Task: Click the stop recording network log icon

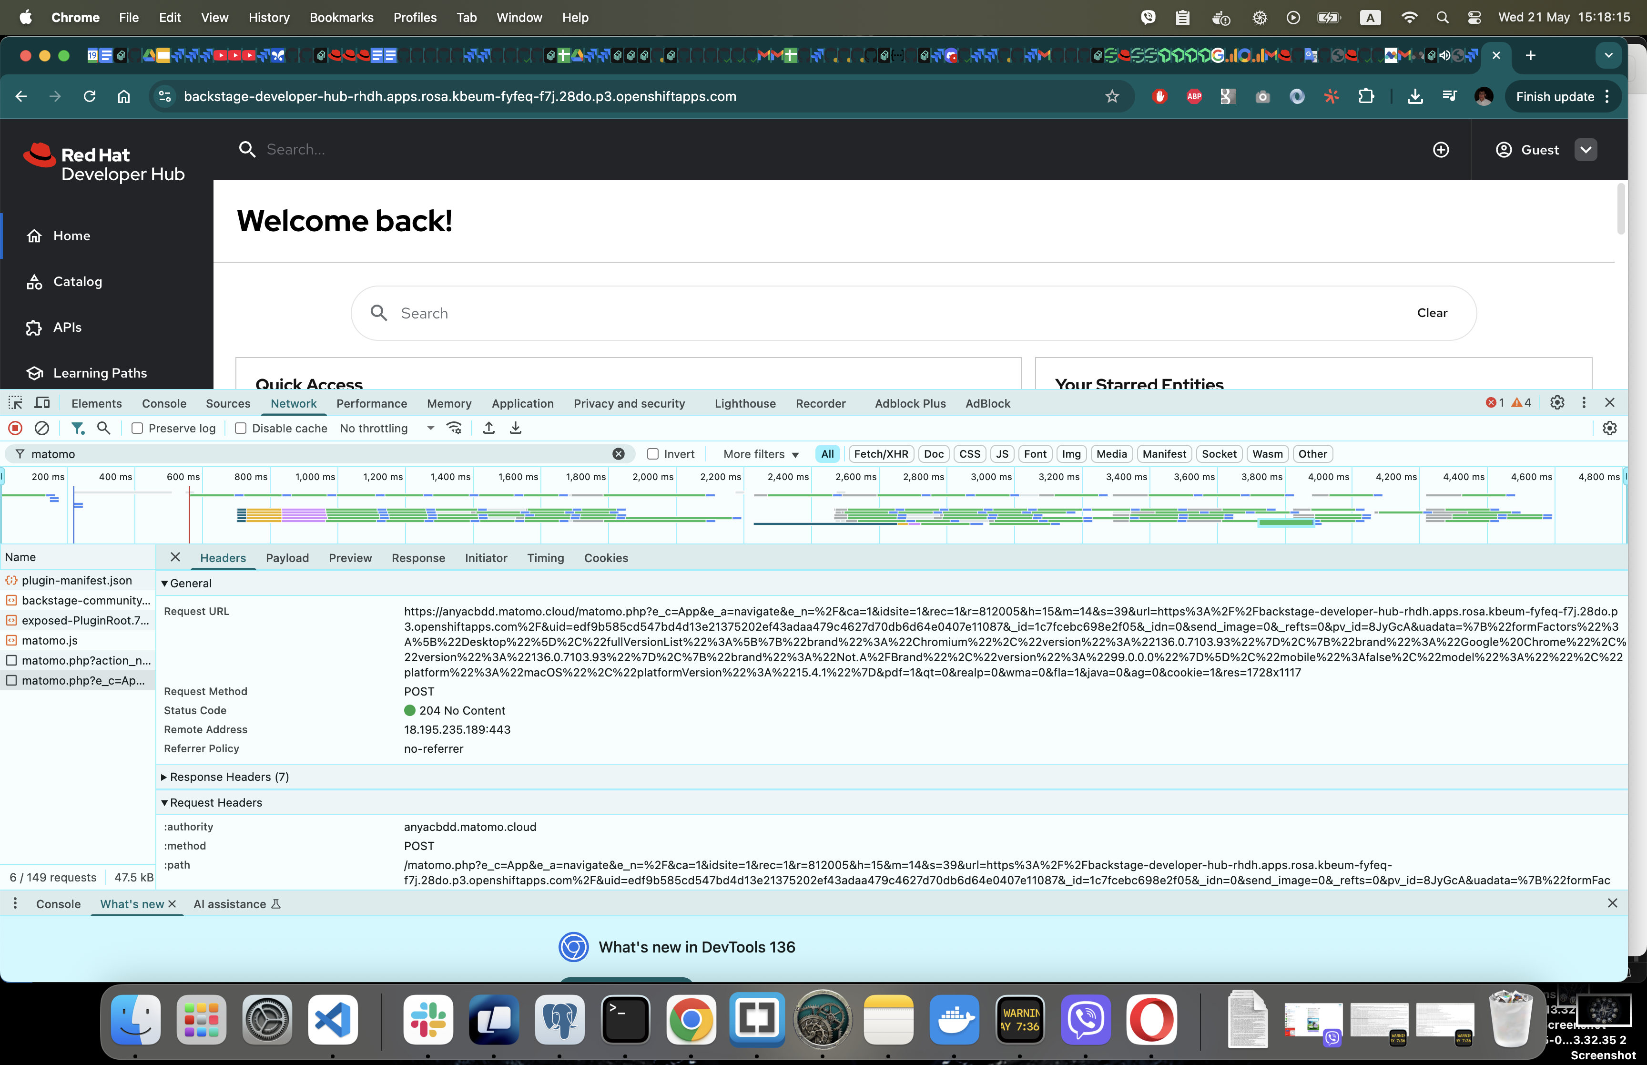Action: tap(15, 428)
